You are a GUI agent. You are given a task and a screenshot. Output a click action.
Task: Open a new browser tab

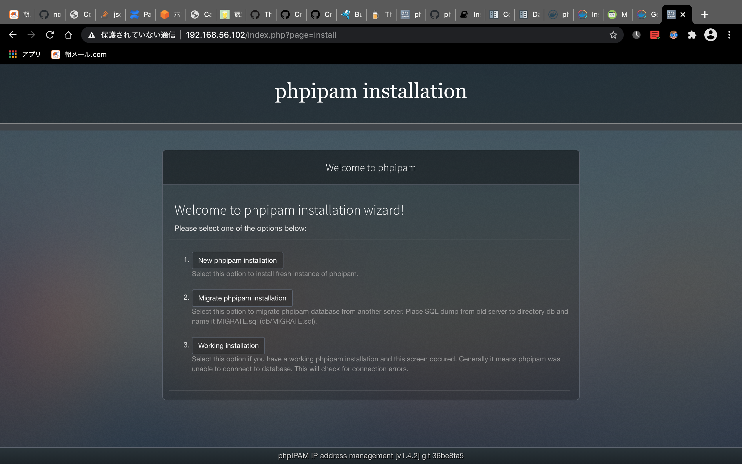pos(705,14)
